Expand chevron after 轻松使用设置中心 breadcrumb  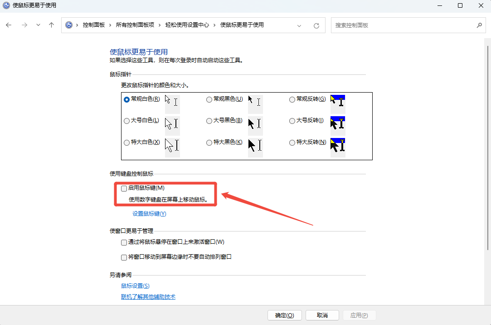click(x=214, y=25)
